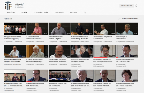
Task: Click the notification bell icon
Action: pyautogui.click(x=136, y=6)
